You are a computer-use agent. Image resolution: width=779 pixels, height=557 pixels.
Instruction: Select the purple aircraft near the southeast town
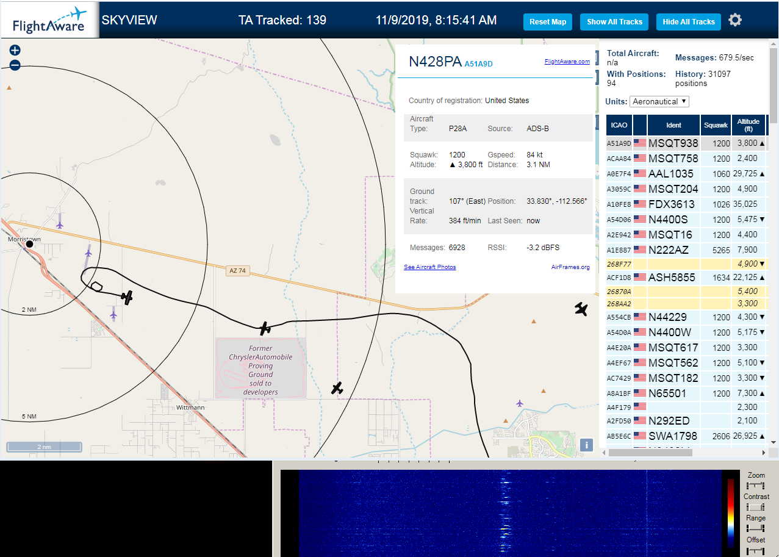click(520, 403)
